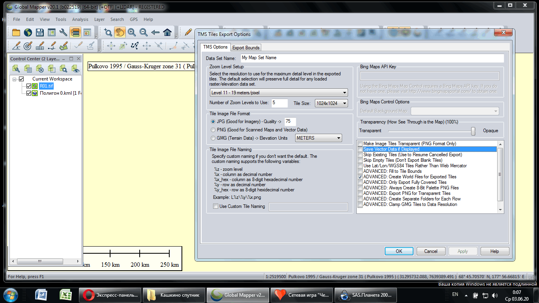Click the options list vertical scrollbar

point(500,177)
